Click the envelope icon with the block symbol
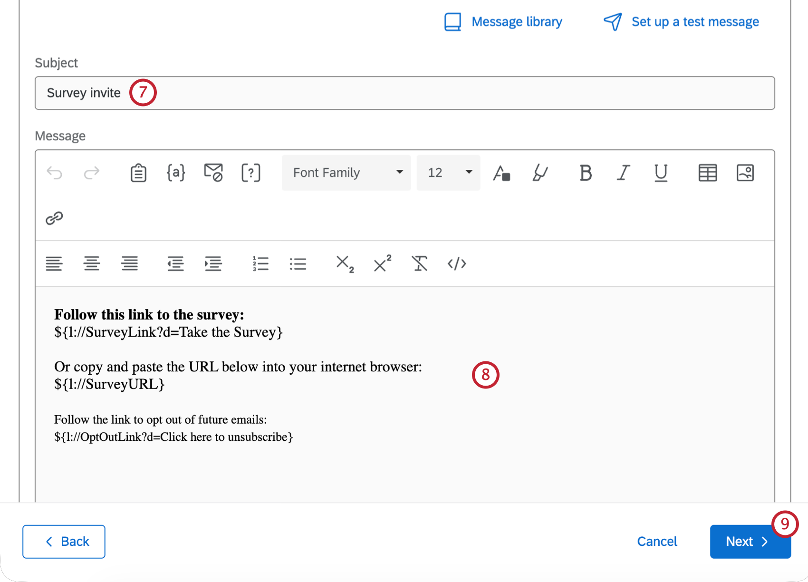Image resolution: width=808 pixels, height=582 pixels. [213, 173]
